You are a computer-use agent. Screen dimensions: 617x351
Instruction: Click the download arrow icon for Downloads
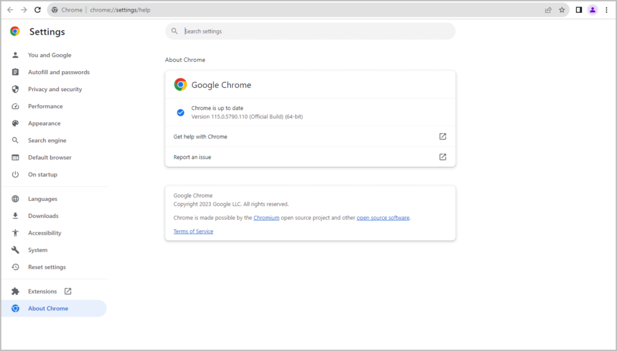coord(16,216)
